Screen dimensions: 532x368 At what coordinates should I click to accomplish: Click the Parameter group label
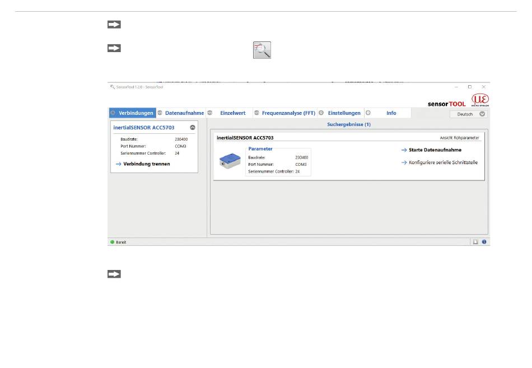[x=260, y=148]
